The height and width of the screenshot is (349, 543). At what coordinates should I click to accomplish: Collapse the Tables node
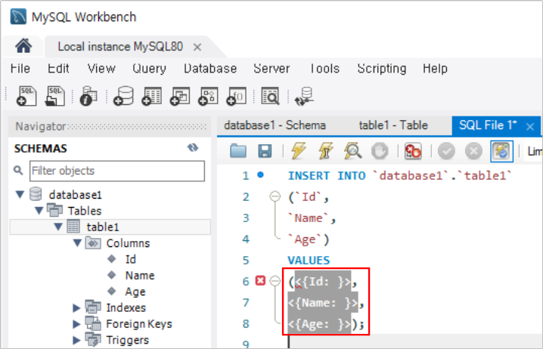pos(39,210)
